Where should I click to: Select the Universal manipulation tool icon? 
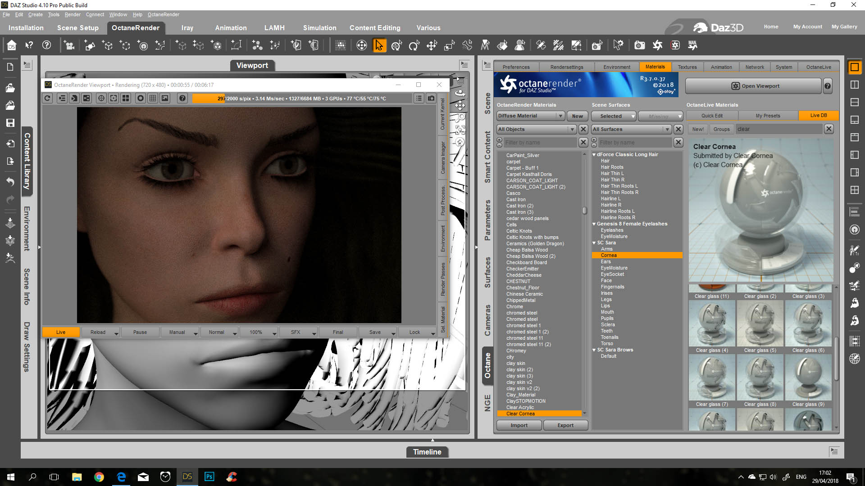pyautogui.click(x=396, y=45)
